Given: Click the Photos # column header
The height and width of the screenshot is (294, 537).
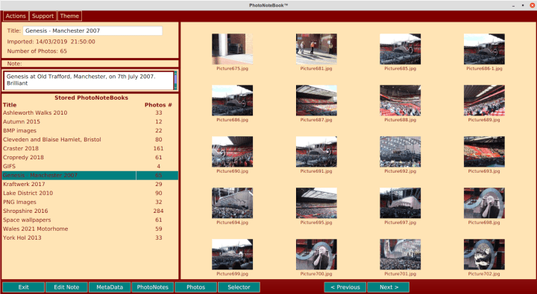Looking at the screenshot, I should coord(158,105).
